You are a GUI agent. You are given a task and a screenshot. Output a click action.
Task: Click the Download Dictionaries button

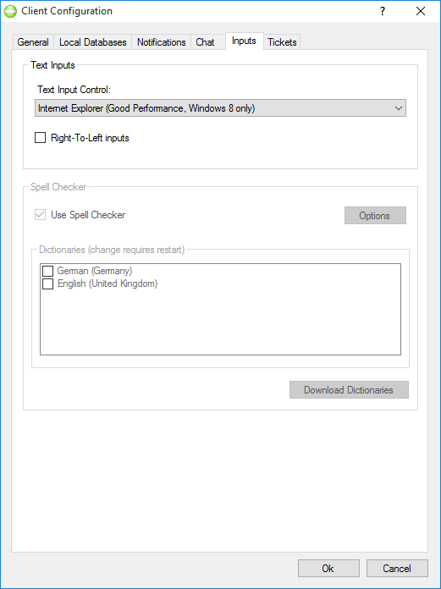tap(349, 390)
